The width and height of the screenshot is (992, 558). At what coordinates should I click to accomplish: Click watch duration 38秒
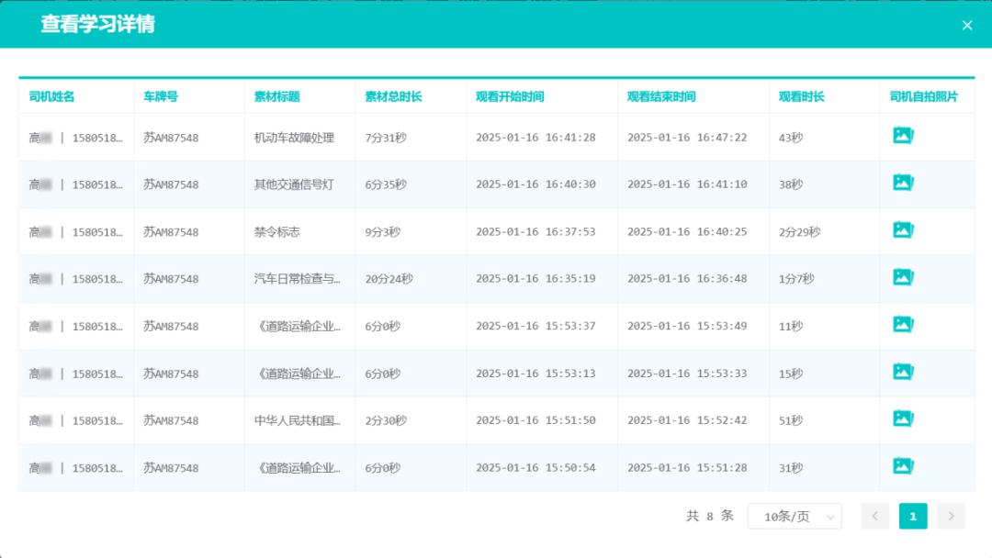[x=791, y=184]
